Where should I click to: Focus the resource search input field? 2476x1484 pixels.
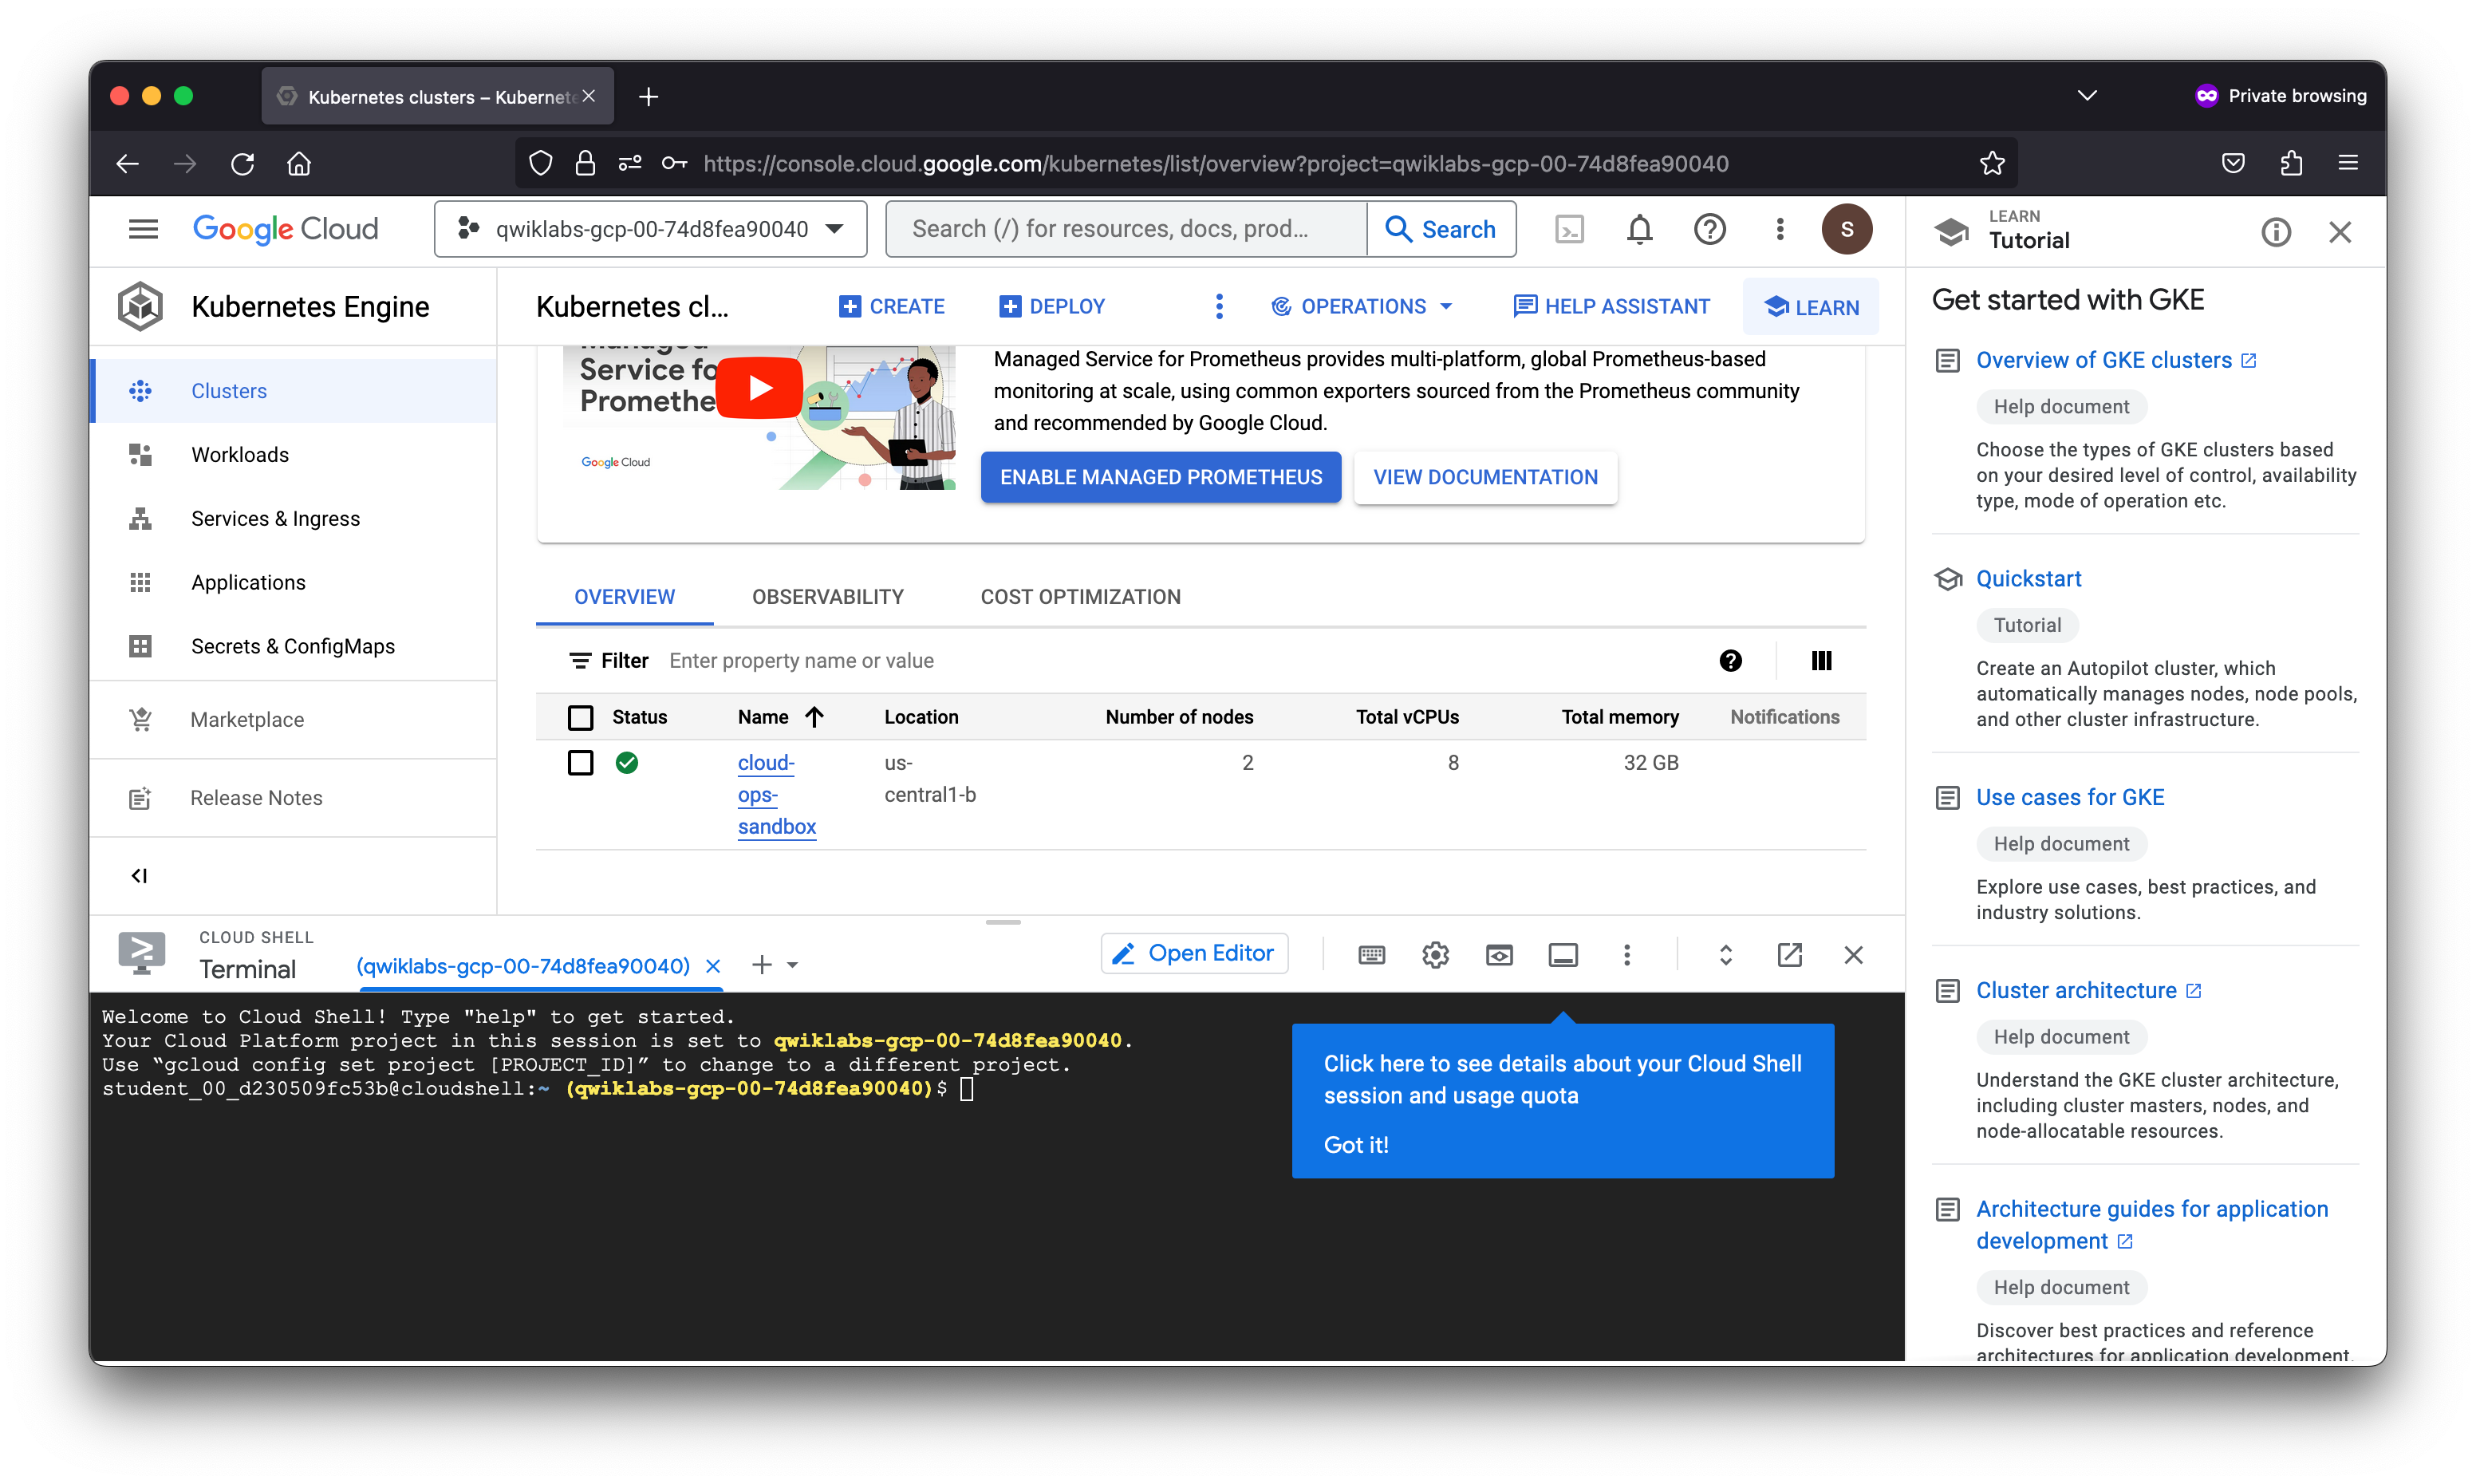[1126, 229]
